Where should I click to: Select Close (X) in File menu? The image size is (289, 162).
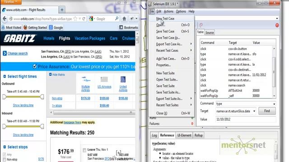click(162, 113)
